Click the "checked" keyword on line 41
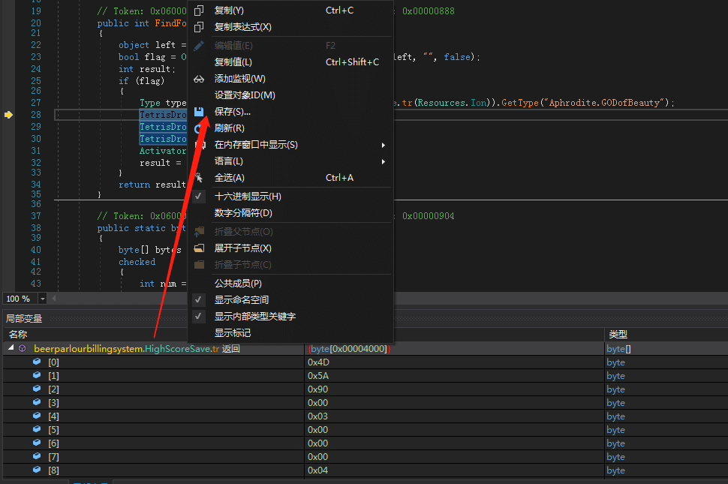This screenshot has width=728, height=484. tap(137, 262)
